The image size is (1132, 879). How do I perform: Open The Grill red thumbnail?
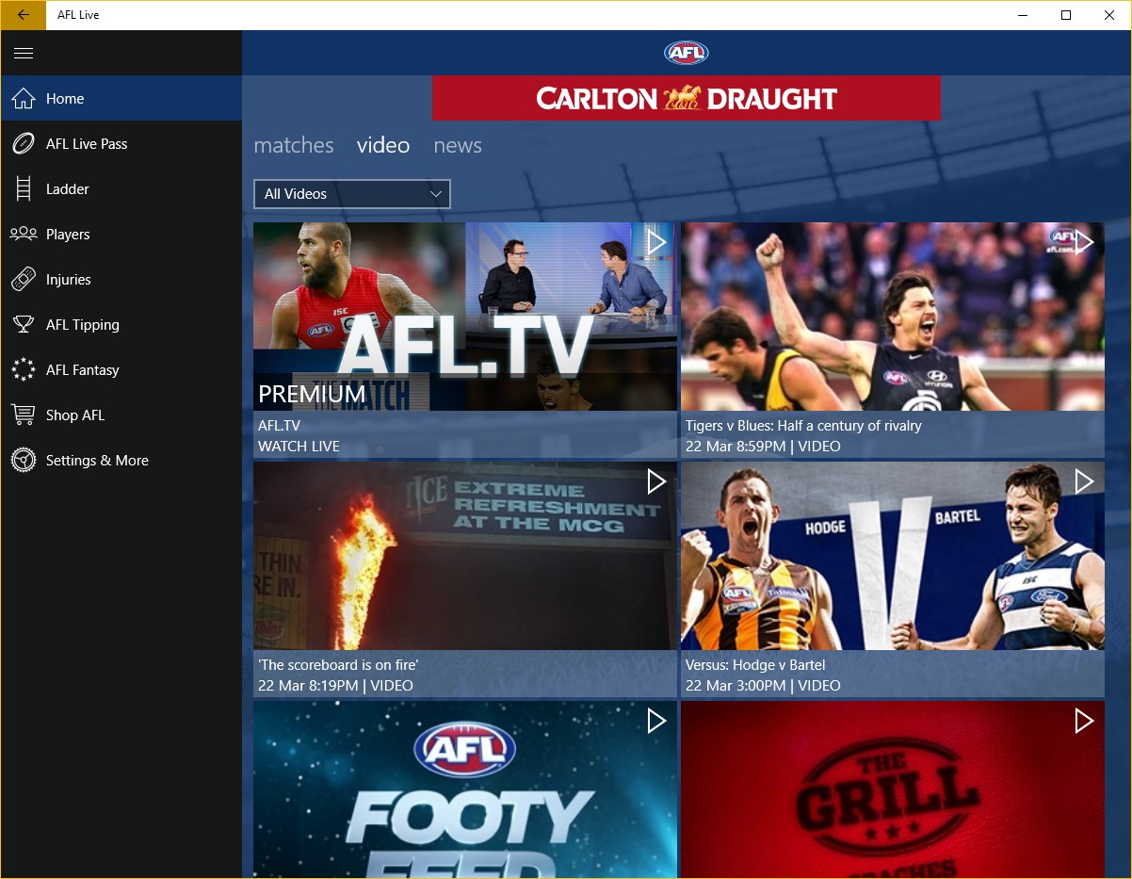click(x=893, y=789)
